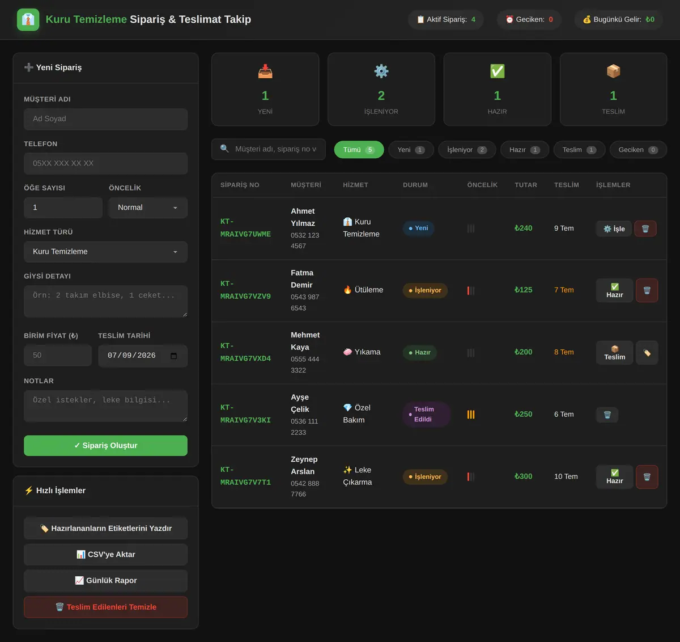
Task: Open the Günlük Rapor quick action
Action: [105, 581]
